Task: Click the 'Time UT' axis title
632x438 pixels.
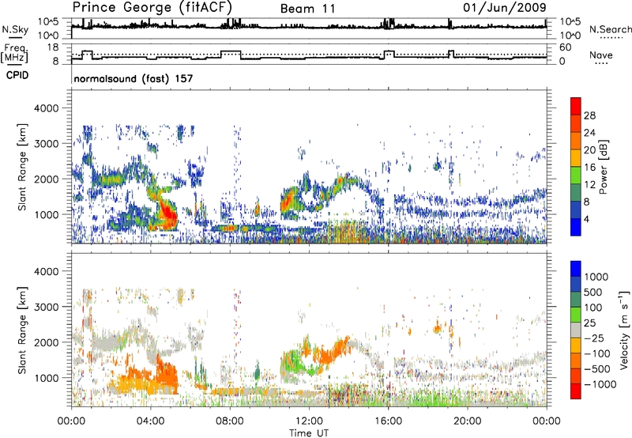Action: 309,432
